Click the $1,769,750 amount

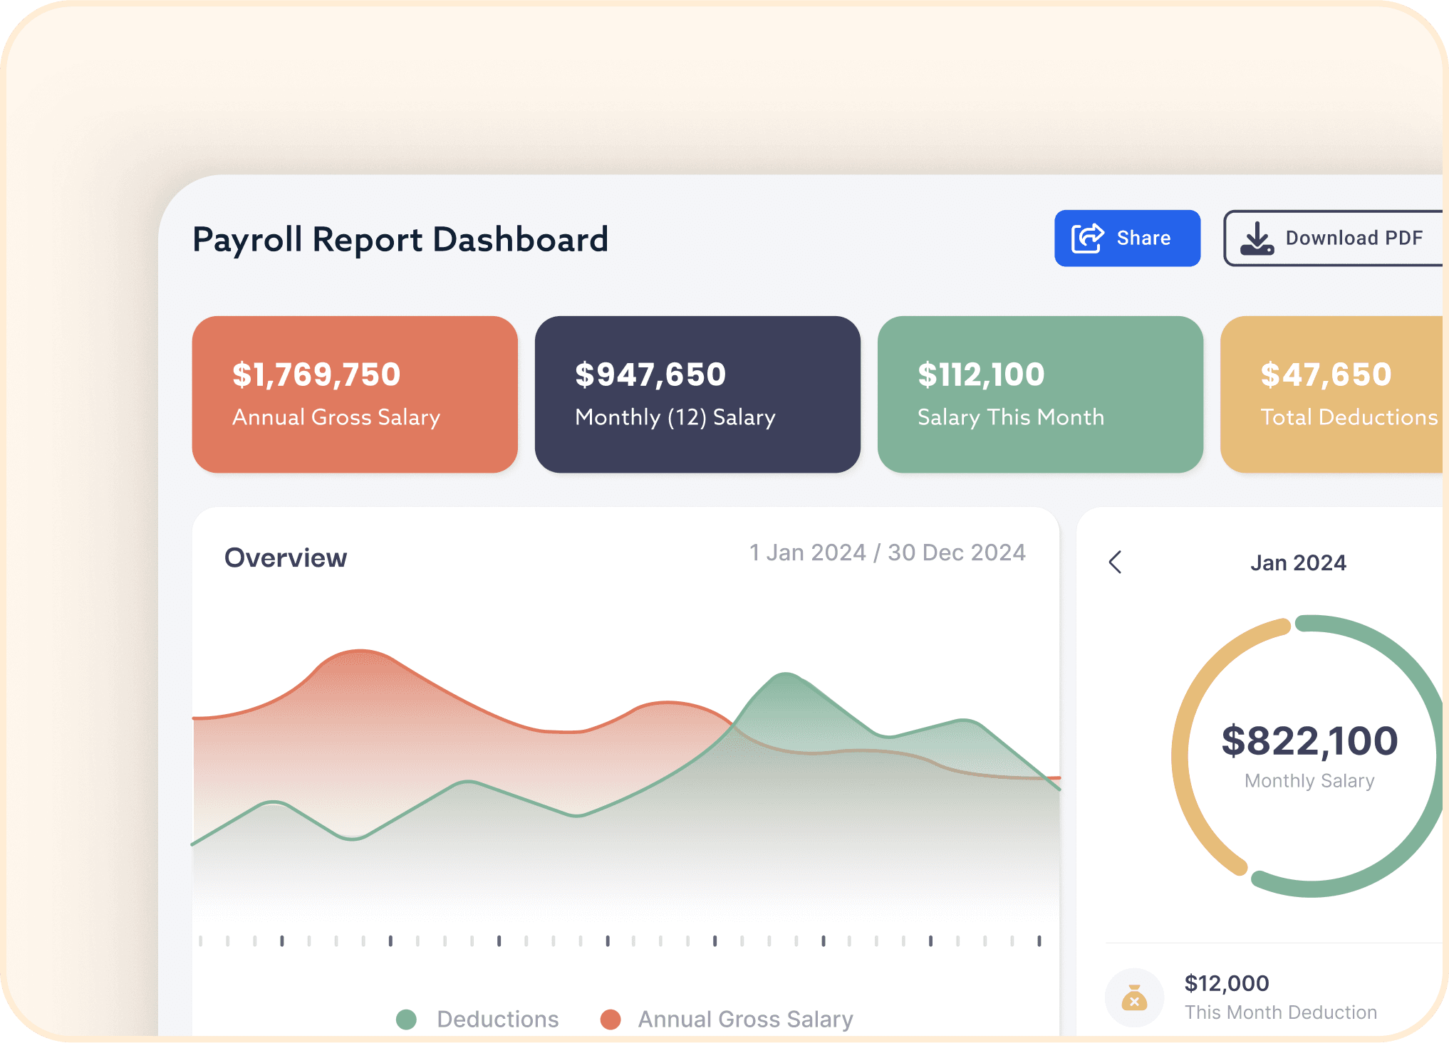click(x=316, y=374)
